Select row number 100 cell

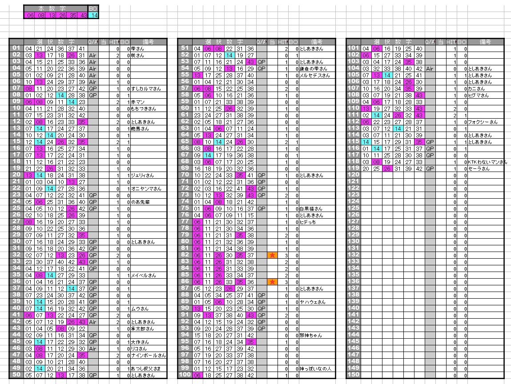[184, 375]
